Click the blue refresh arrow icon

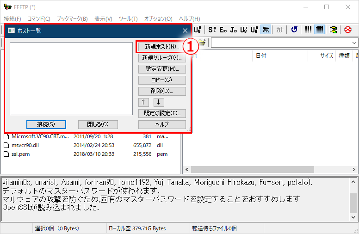[x=294, y=30]
